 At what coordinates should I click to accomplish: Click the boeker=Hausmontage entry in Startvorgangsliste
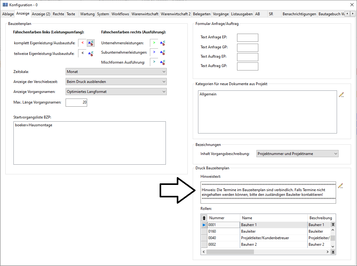tap(34, 125)
